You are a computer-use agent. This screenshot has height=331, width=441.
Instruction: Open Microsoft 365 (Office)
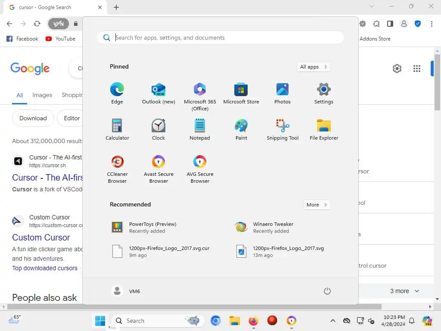point(200,97)
